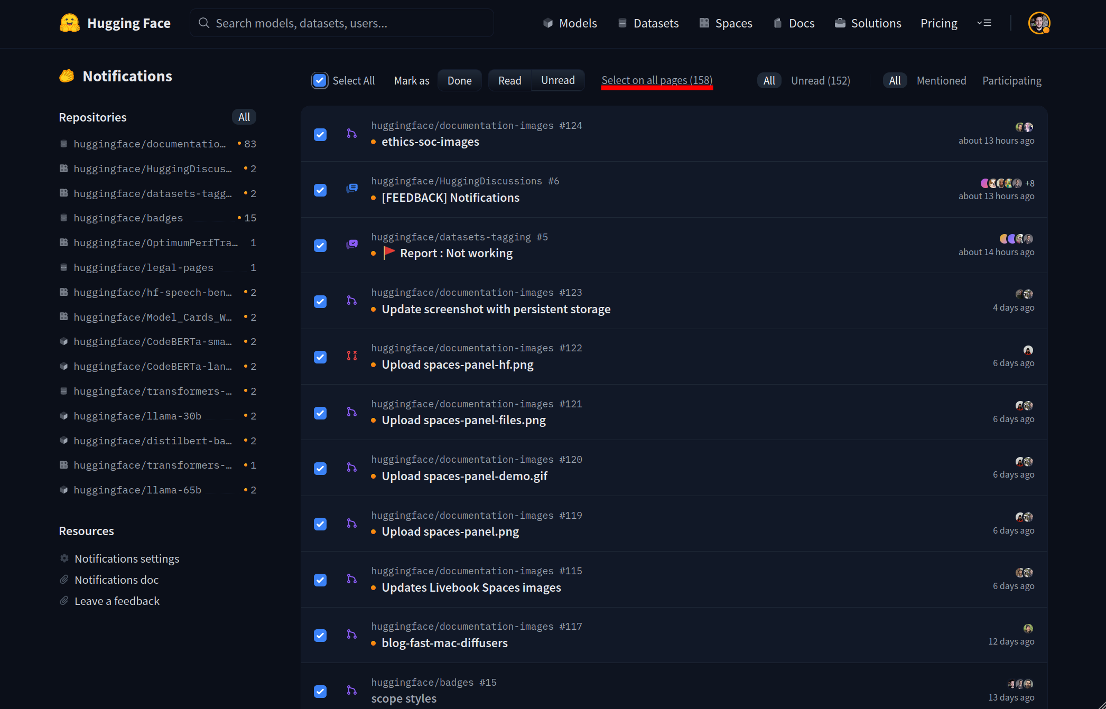This screenshot has width=1106, height=709.
Task: Click the red closed PR icon for #122
Action: pos(351,356)
